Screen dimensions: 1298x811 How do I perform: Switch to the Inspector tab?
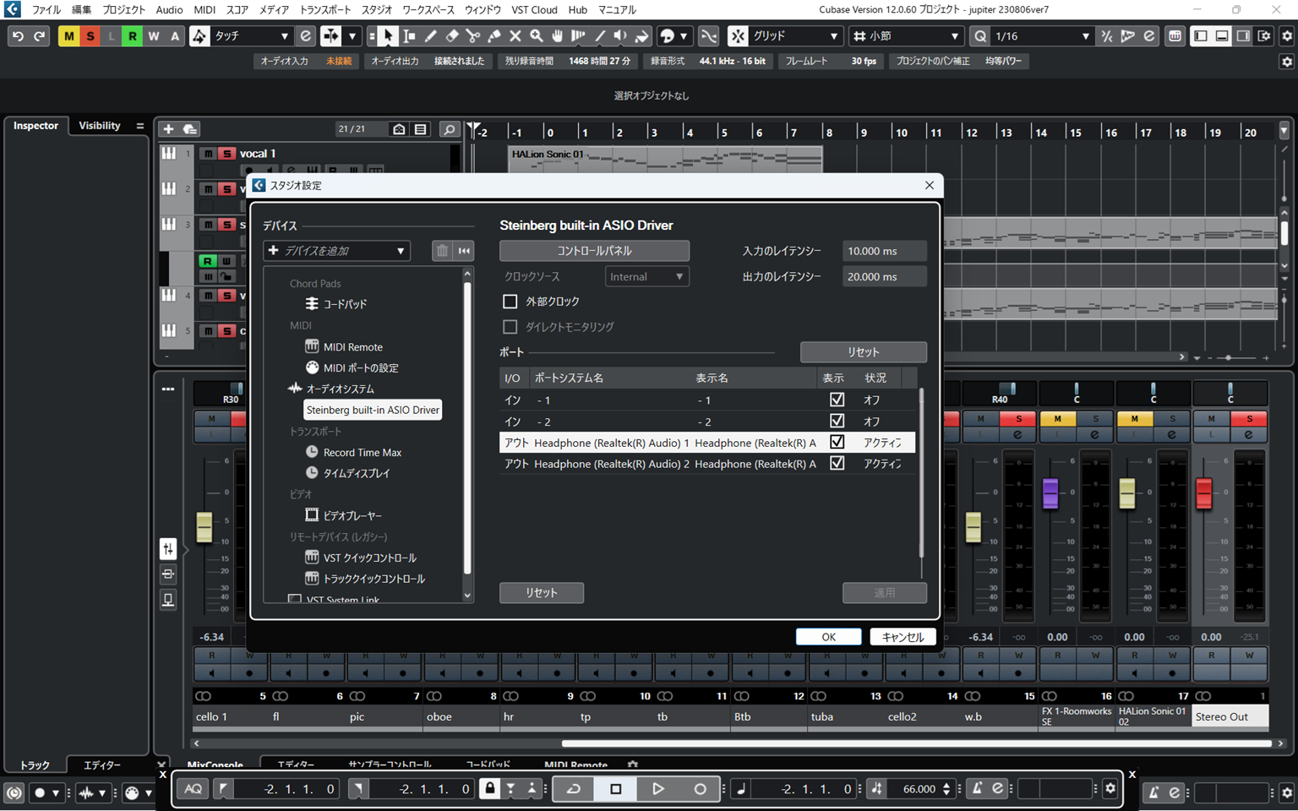click(35, 126)
